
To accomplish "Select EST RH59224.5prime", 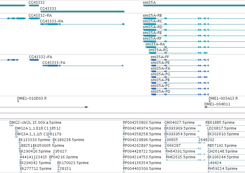I will [223, 169].
